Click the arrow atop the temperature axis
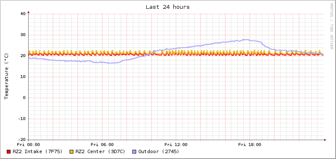 (x=28, y=12)
